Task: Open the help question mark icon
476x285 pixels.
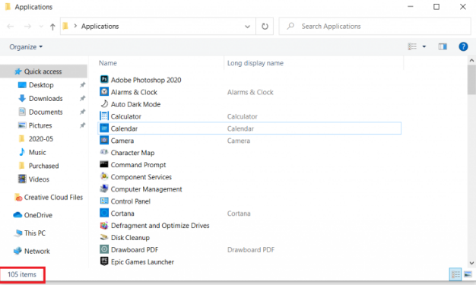Action: pyautogui.click(x=463, y=47)
